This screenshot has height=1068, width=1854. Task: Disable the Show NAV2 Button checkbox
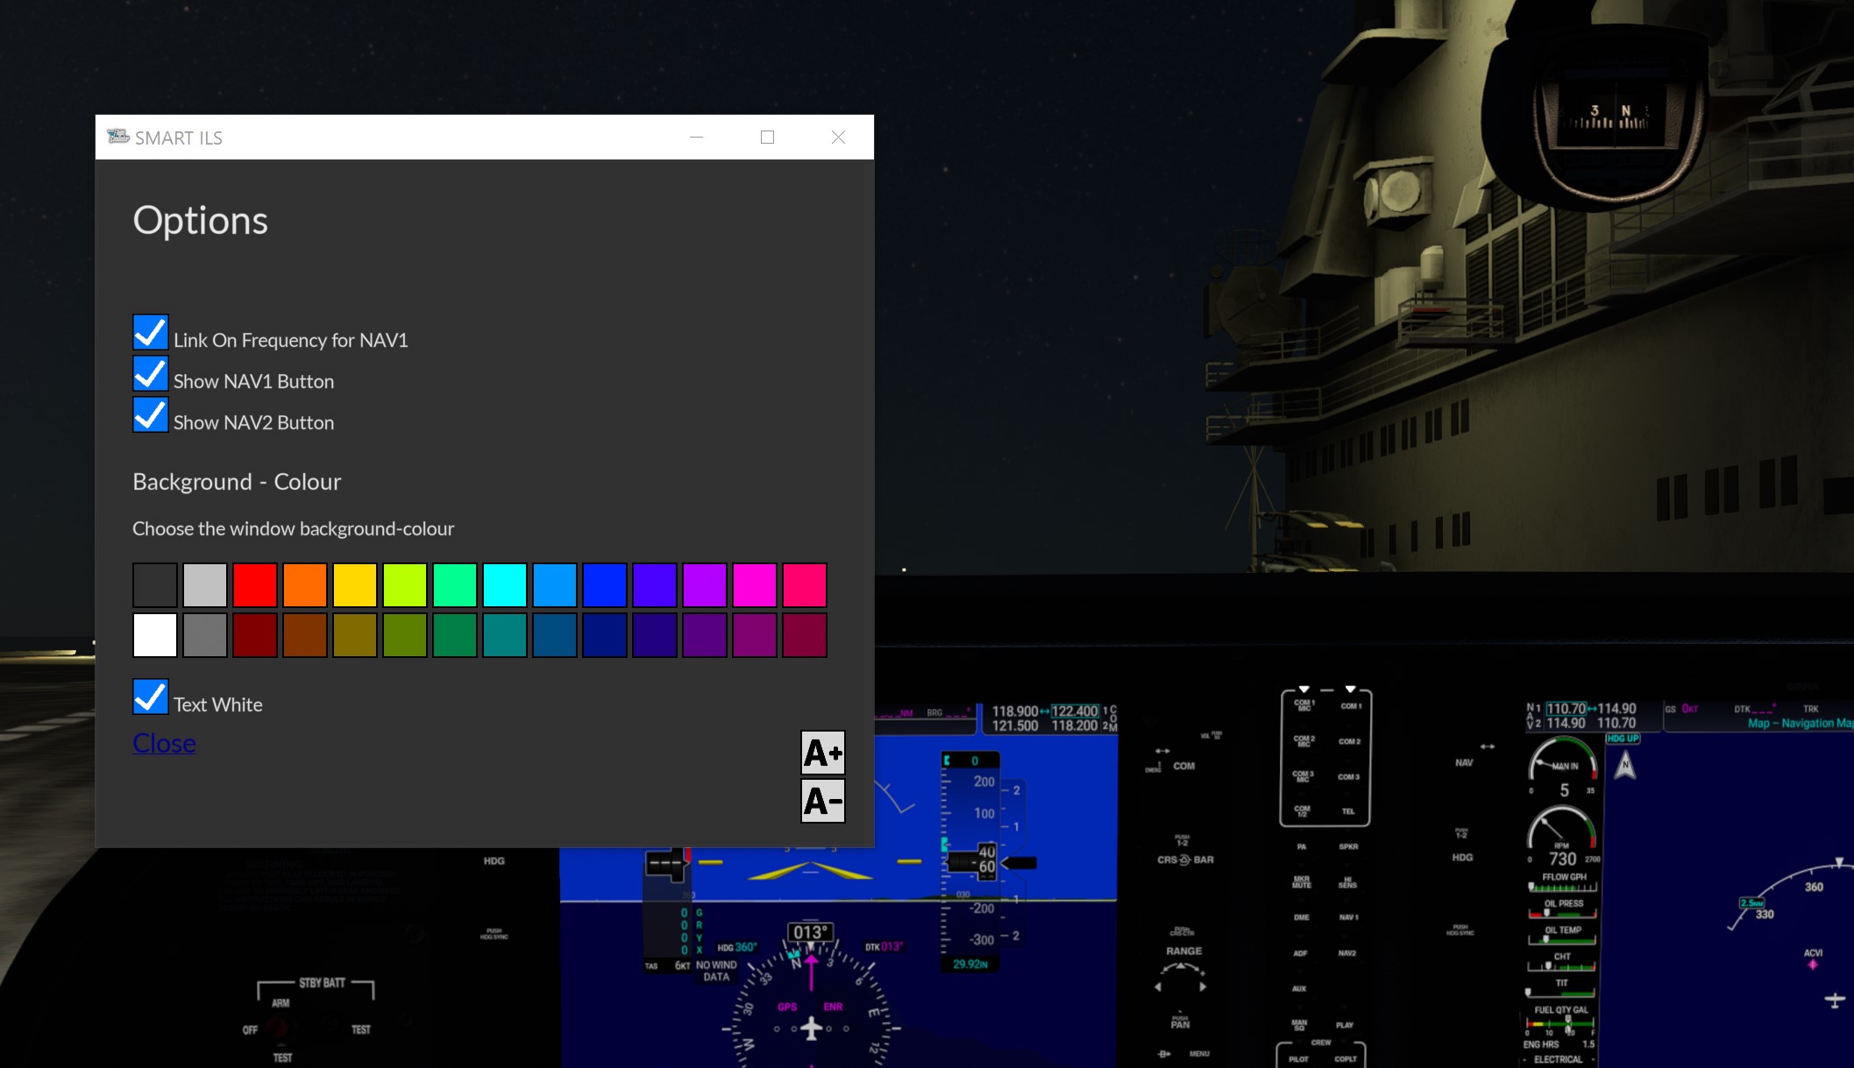click(x=151, y=415)
